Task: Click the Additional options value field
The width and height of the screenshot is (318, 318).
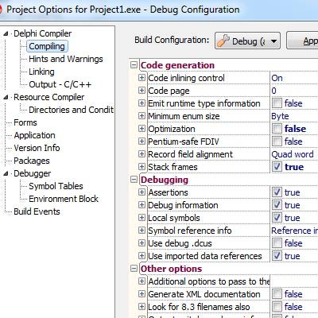Action: tap(294, 281)
